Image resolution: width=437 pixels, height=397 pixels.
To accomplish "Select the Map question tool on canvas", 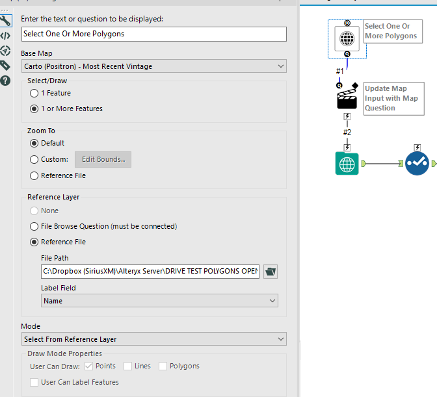I will pos(347,38).
